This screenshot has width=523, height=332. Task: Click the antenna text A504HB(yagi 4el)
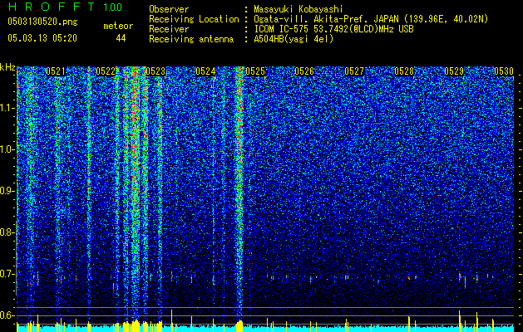(294, 39)
